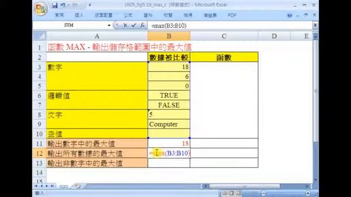
Task: Open the Customize Quick Access Toolbar dropdown
Action: pyautogui.click(x=90, y=5)
